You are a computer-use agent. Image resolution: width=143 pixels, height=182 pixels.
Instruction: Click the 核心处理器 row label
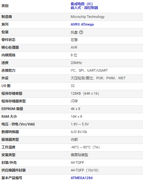click(10, 47)
